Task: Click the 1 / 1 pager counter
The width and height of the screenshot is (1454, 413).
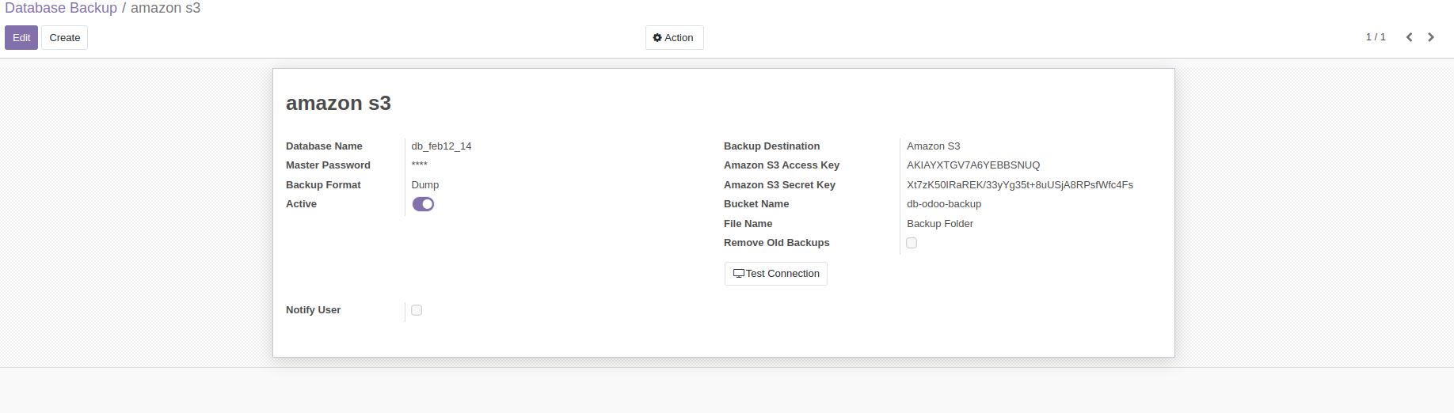Action: (x=1376, y=37)
